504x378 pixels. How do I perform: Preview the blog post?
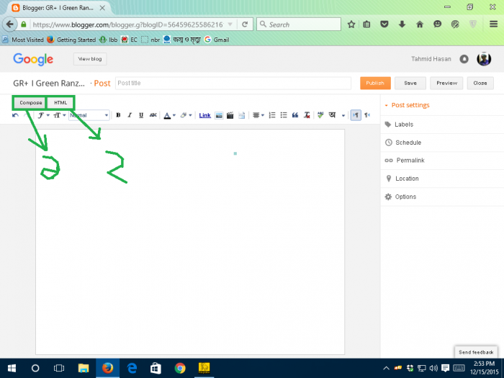tap(446, 83)
